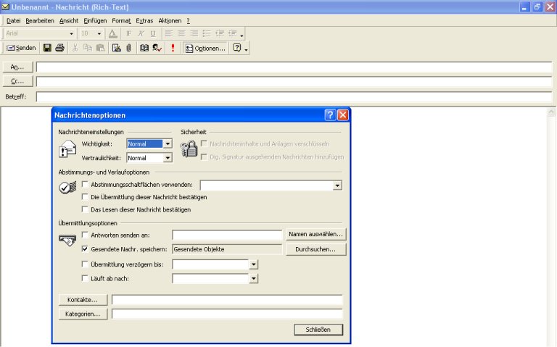
Task: Click the Betreff subject input field
Action: [x=294, y=96]
